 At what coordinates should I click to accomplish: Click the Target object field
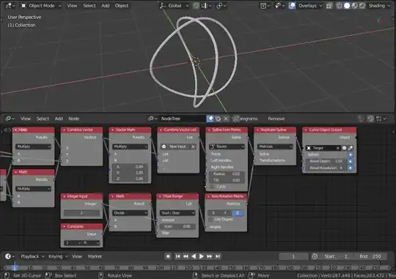[323, 148]
